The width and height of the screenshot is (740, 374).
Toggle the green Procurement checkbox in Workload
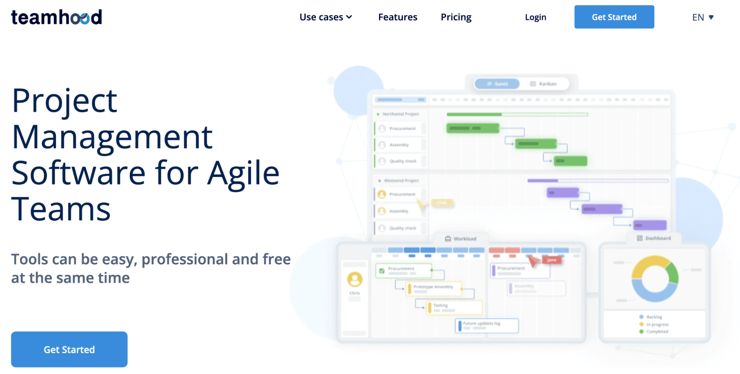pyautogui.click(x=382, y=271)
